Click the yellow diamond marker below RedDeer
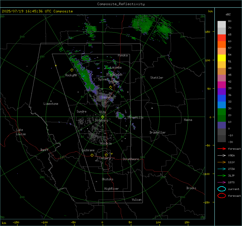242x226 pixels. 111,87
